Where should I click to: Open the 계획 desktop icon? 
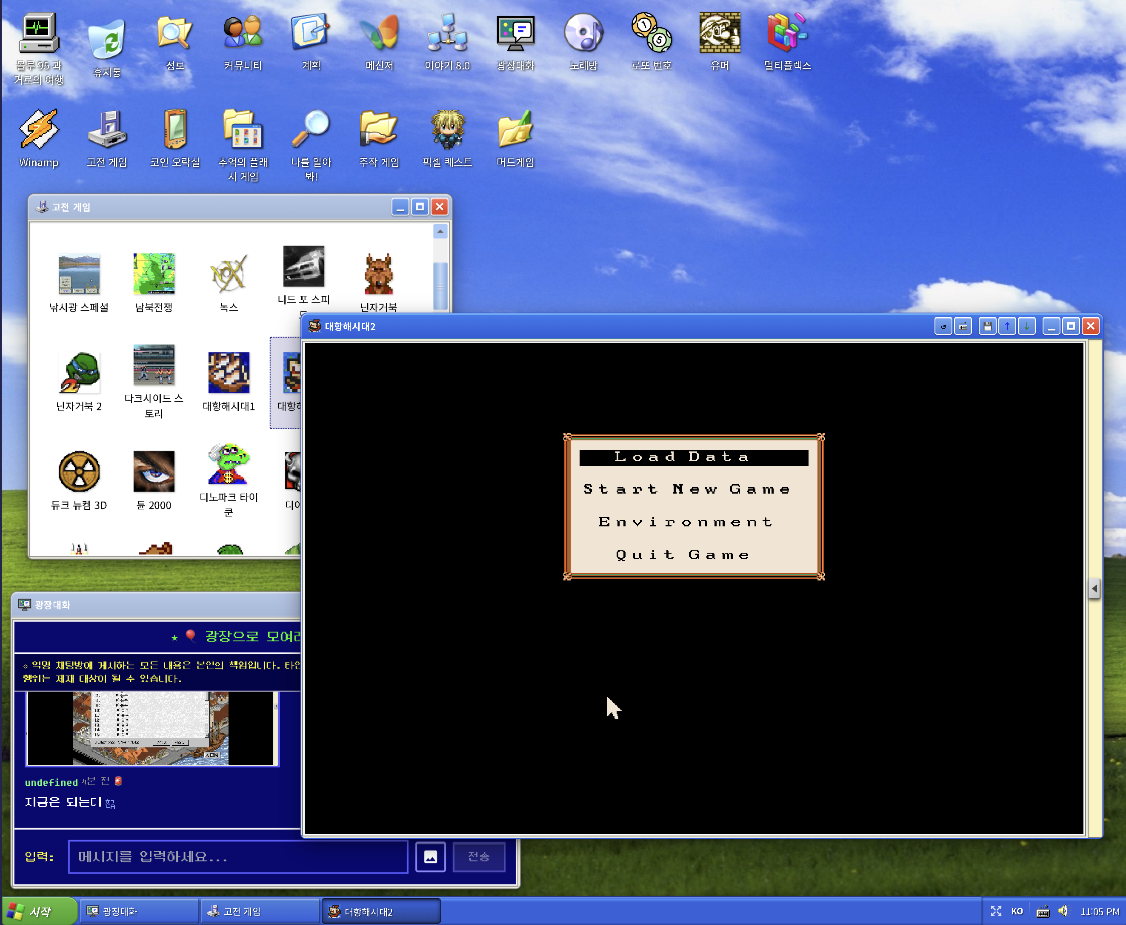[311, 42]
